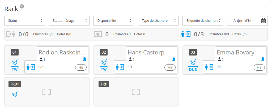Click the coins icon on Hans Castorp card

click(174, 59)
